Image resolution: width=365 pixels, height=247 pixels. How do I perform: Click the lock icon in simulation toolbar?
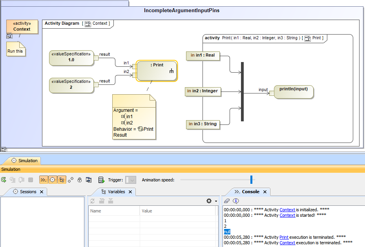[80, 180]
